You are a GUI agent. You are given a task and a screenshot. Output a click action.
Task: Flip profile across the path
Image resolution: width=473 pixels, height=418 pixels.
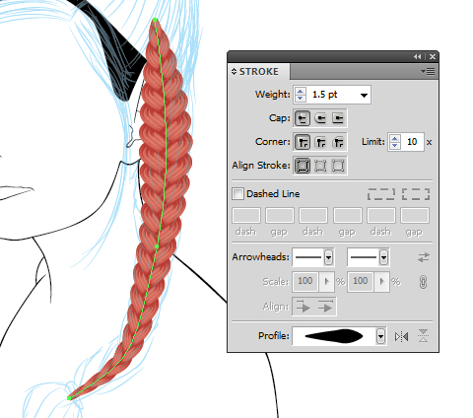tap(424, 336)
